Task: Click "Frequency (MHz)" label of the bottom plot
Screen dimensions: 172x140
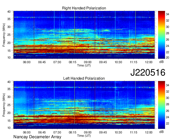Action: (4, 105)
